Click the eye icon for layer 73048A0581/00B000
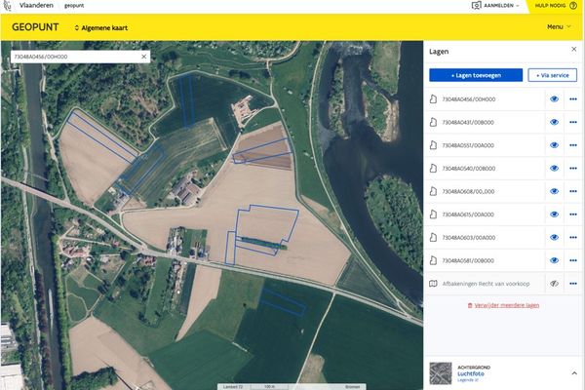585x390 pixels. click(554, 260)
